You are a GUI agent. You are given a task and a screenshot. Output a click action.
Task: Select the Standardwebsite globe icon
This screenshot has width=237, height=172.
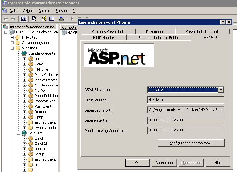pos(24,53)
